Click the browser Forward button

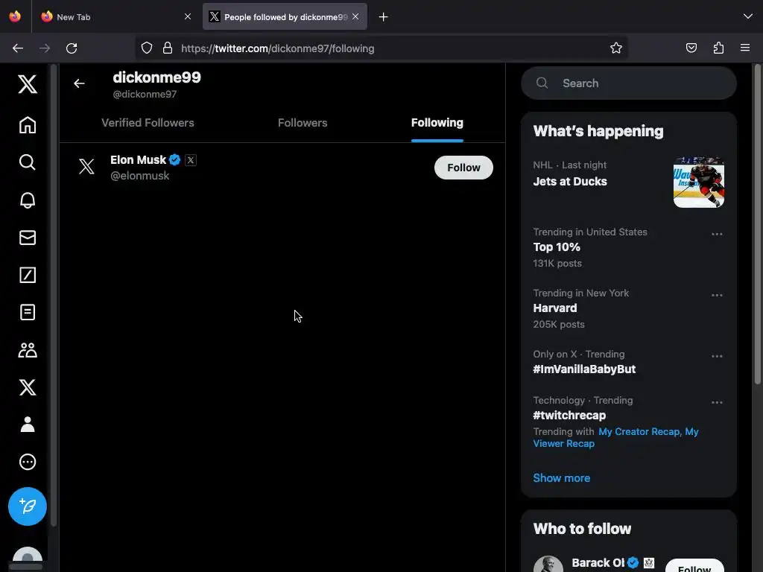pos(45,48)
